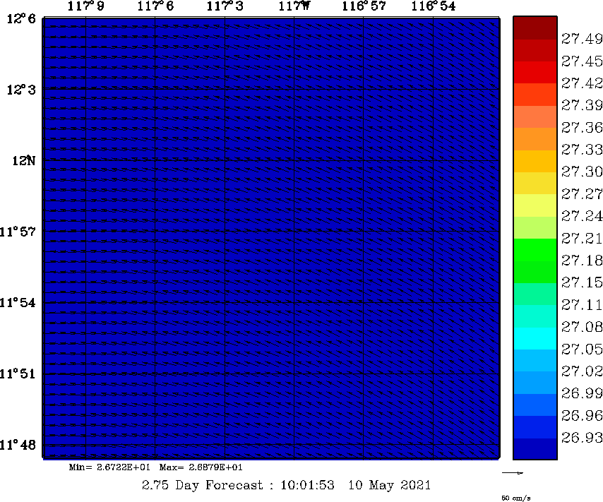The width and height of the screenshot is (603, 502).
Task: Click the 117°6 longitude label
Action: 155,6
